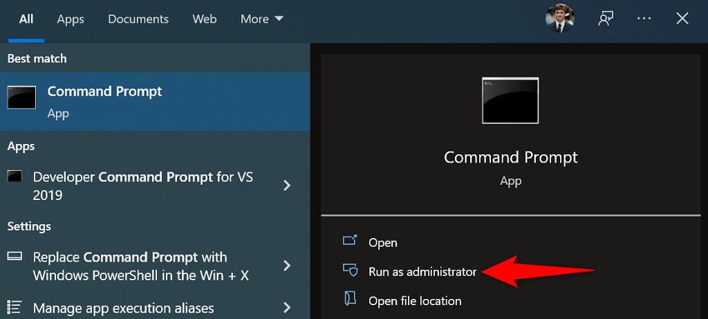The image size is (708, 319).
Task: Select Run as administrator
Action: tap(422, 271)
